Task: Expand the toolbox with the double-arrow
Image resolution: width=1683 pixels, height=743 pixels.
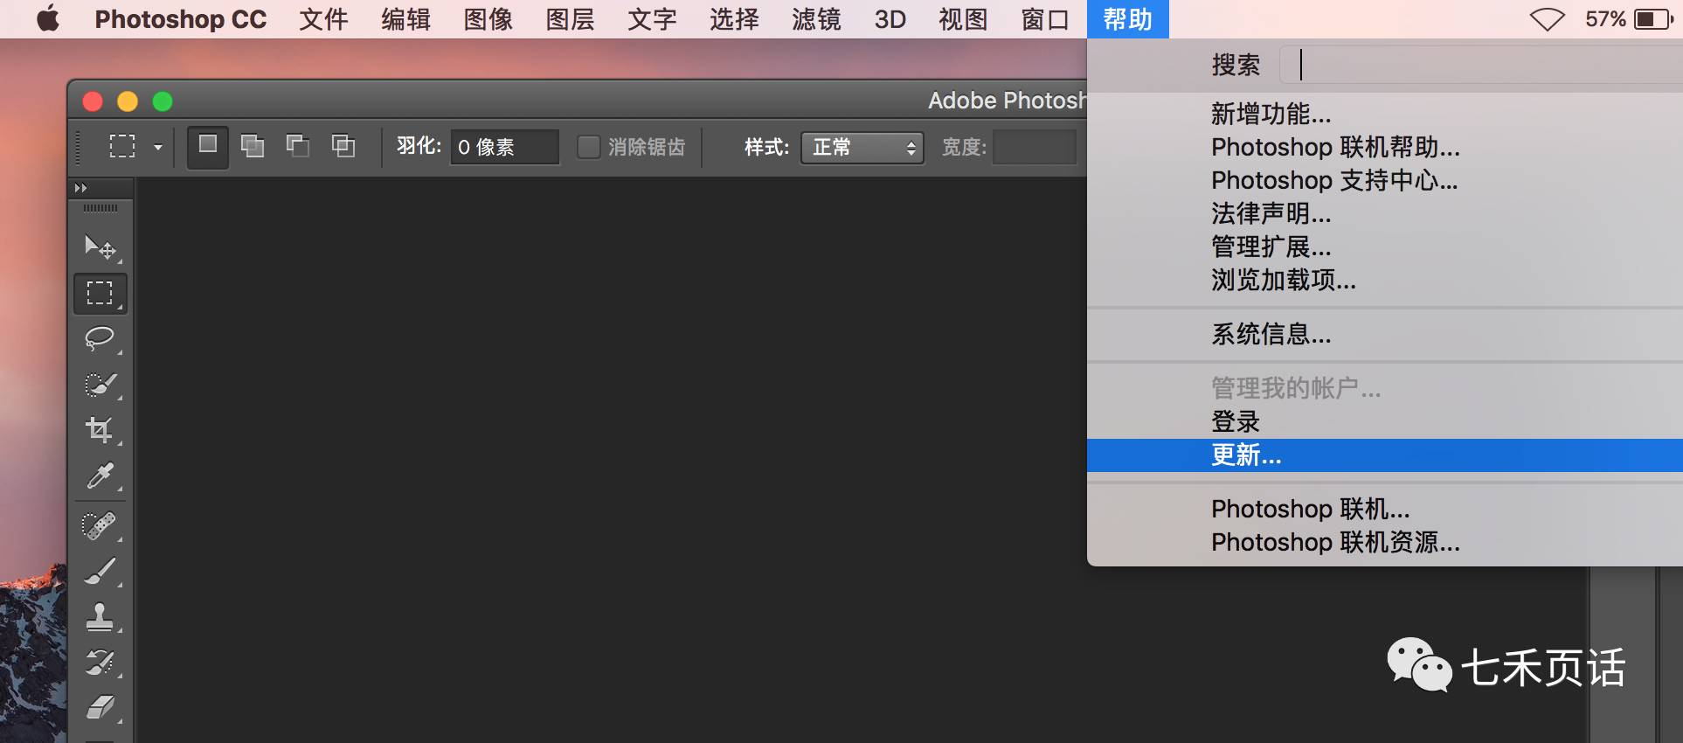Action: coord(81,188)
